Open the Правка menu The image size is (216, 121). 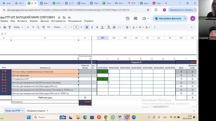tap(4, 21)
